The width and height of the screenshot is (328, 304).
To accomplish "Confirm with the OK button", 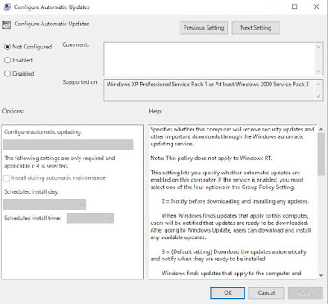I will tap(228, 292).
